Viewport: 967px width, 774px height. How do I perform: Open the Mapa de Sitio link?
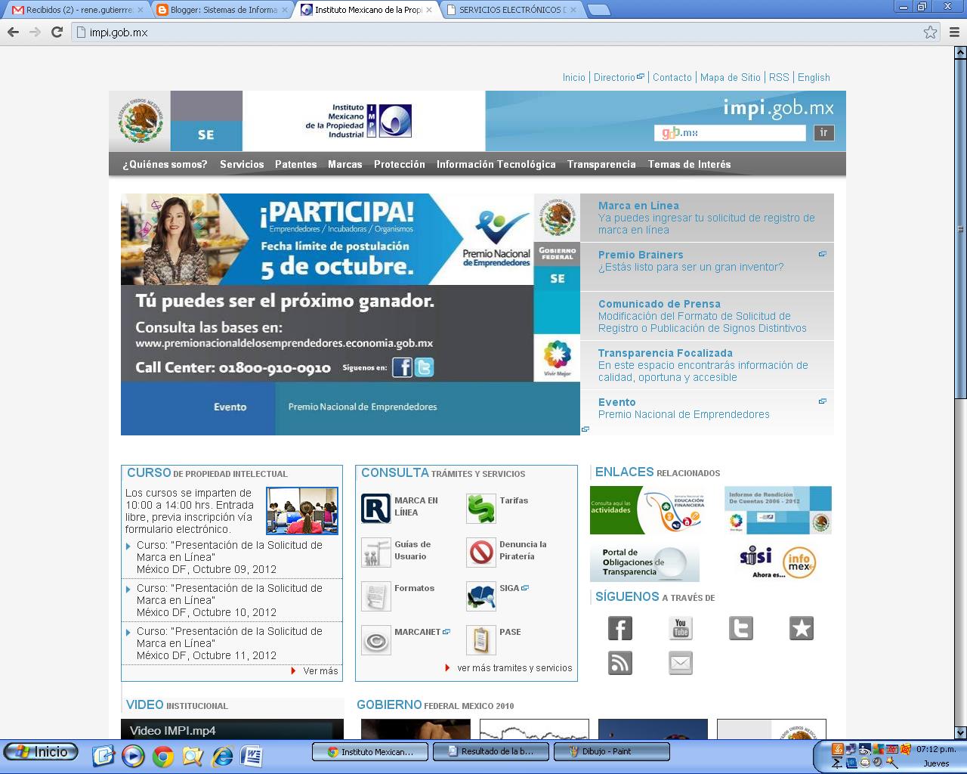pos(731,77)
